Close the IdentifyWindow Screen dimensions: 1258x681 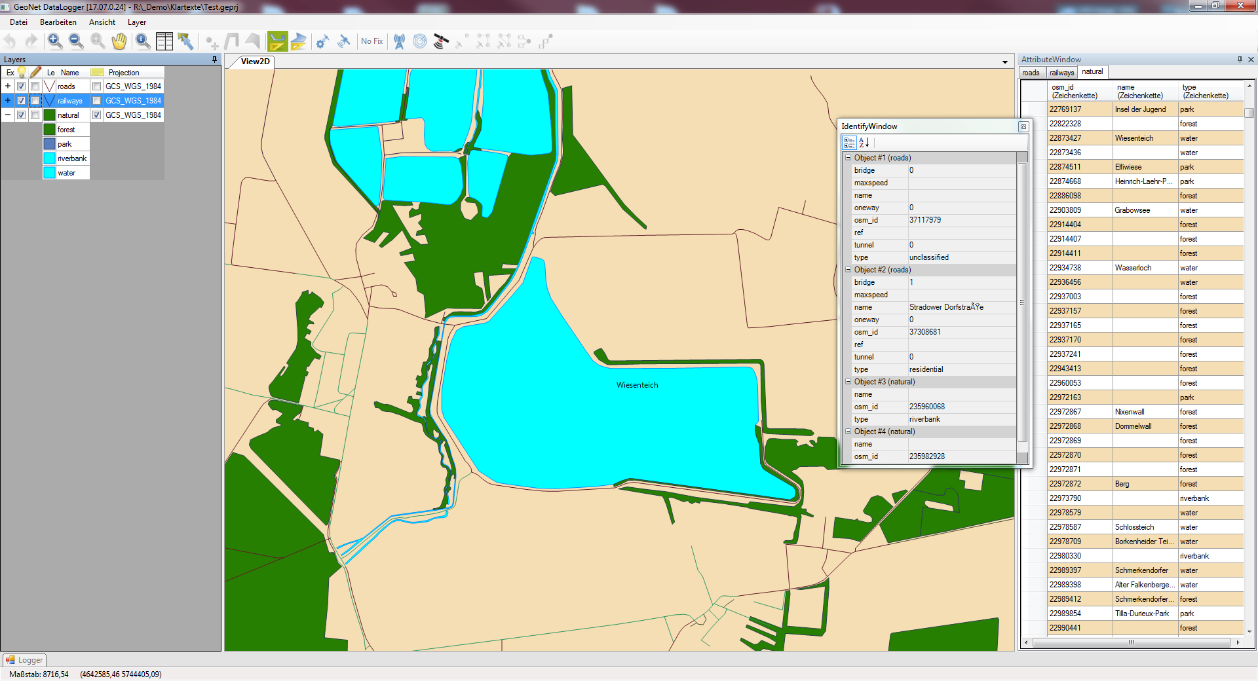[x=1023, y=126]
